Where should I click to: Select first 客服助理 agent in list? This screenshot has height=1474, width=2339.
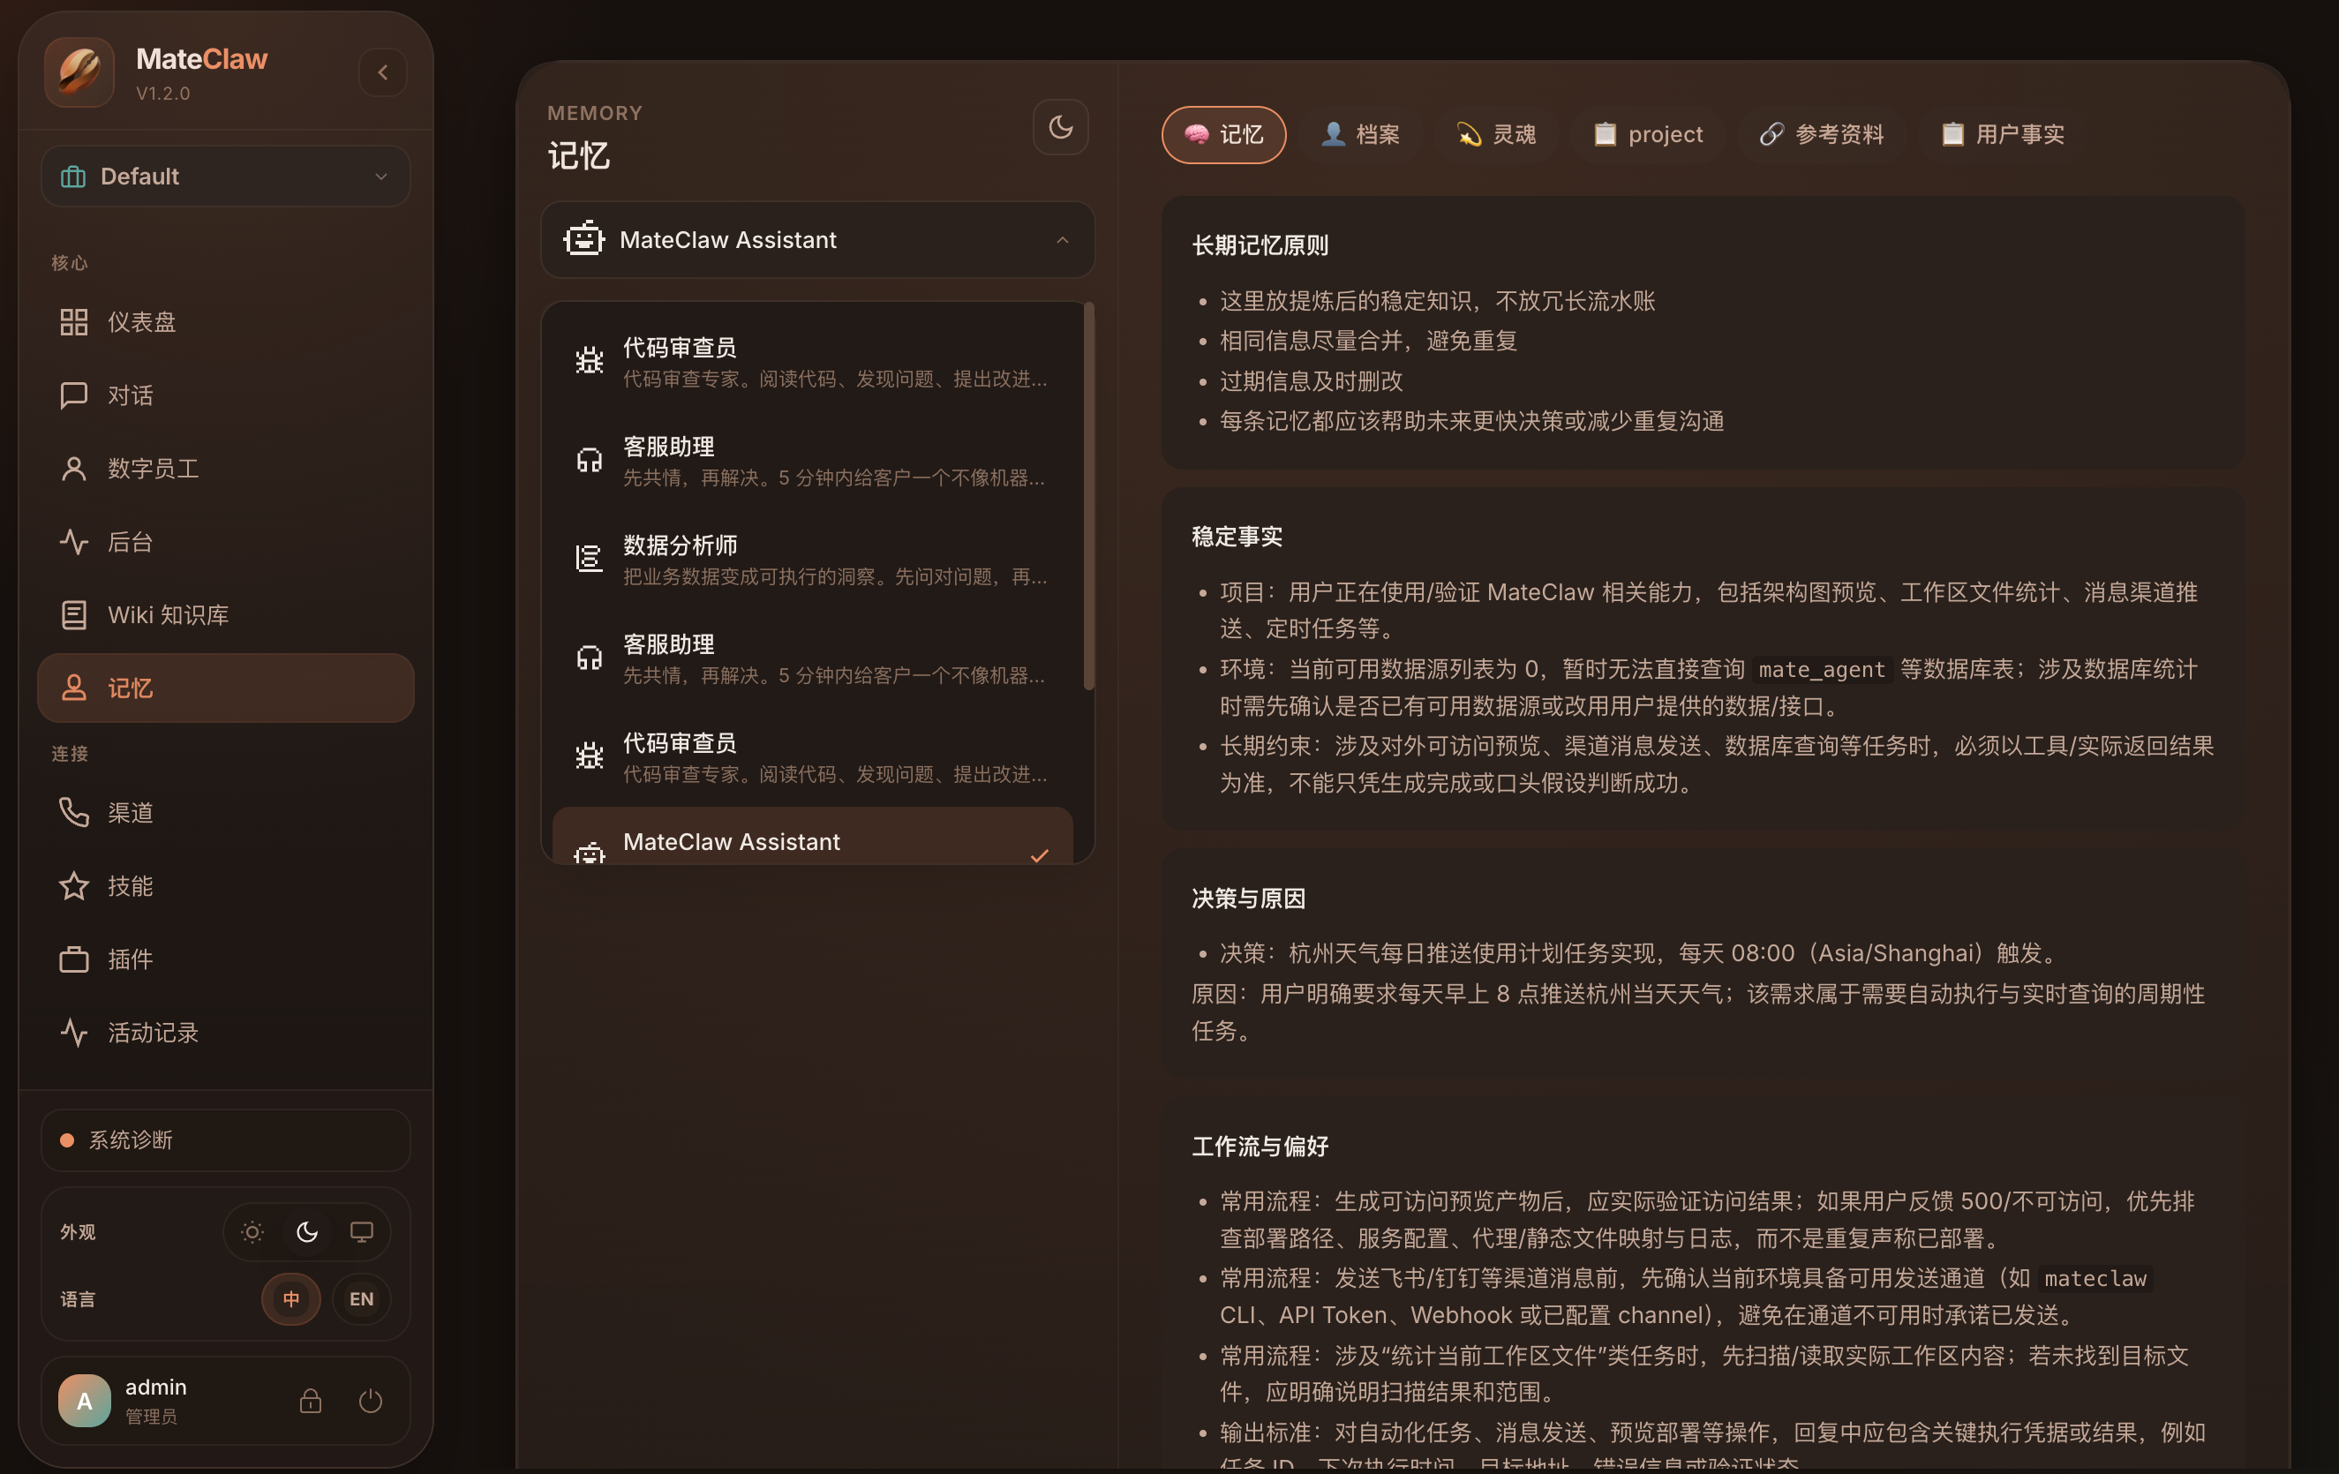coord(812,461)
